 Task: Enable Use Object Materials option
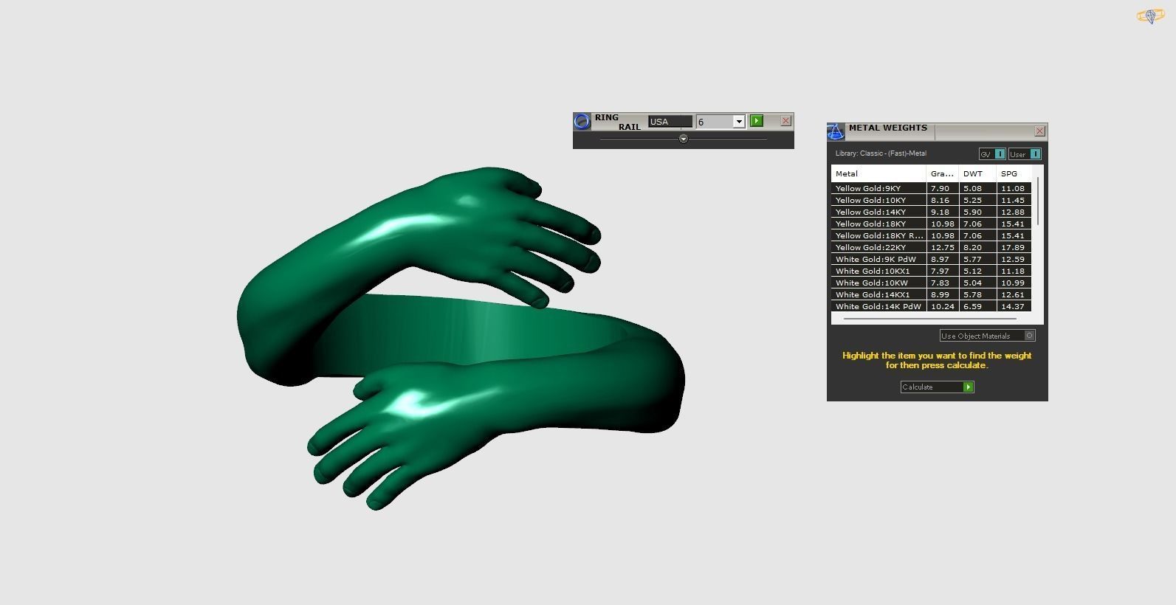(988, 336)
